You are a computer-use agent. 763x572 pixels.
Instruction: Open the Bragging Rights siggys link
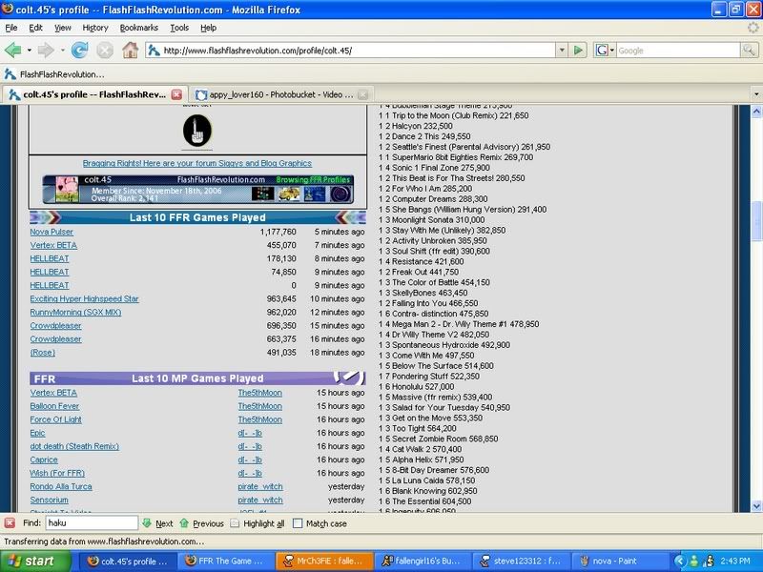(197, 163)
